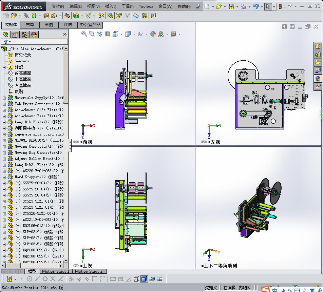Click the Mate paperclip icon
323x292 pixels.
[26, 16]
